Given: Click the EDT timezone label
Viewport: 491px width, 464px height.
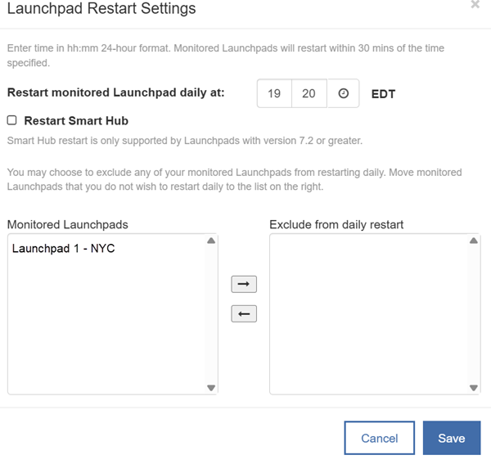Looking at the screenshot, I should coord(383,94).
